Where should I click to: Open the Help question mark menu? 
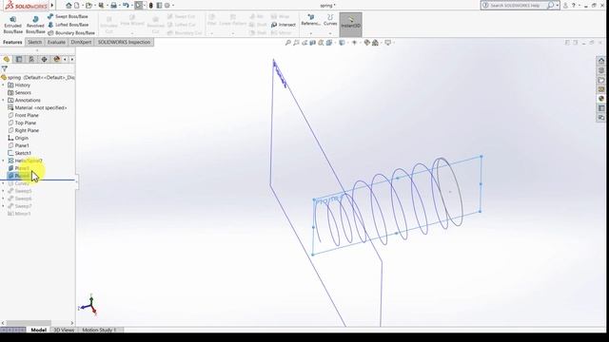(x=573, y=6)
